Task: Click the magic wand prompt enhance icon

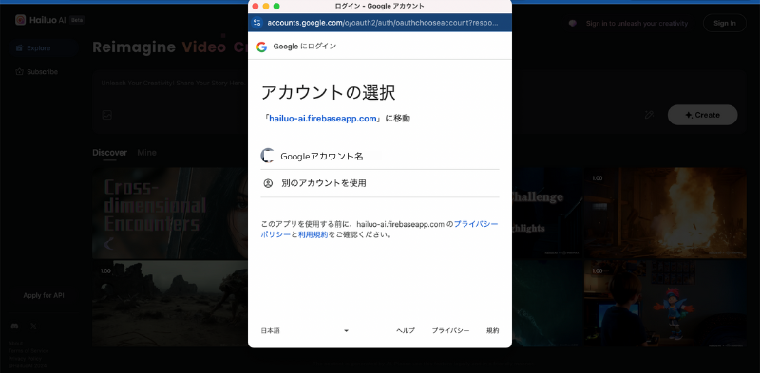Action: click(649, 115)
